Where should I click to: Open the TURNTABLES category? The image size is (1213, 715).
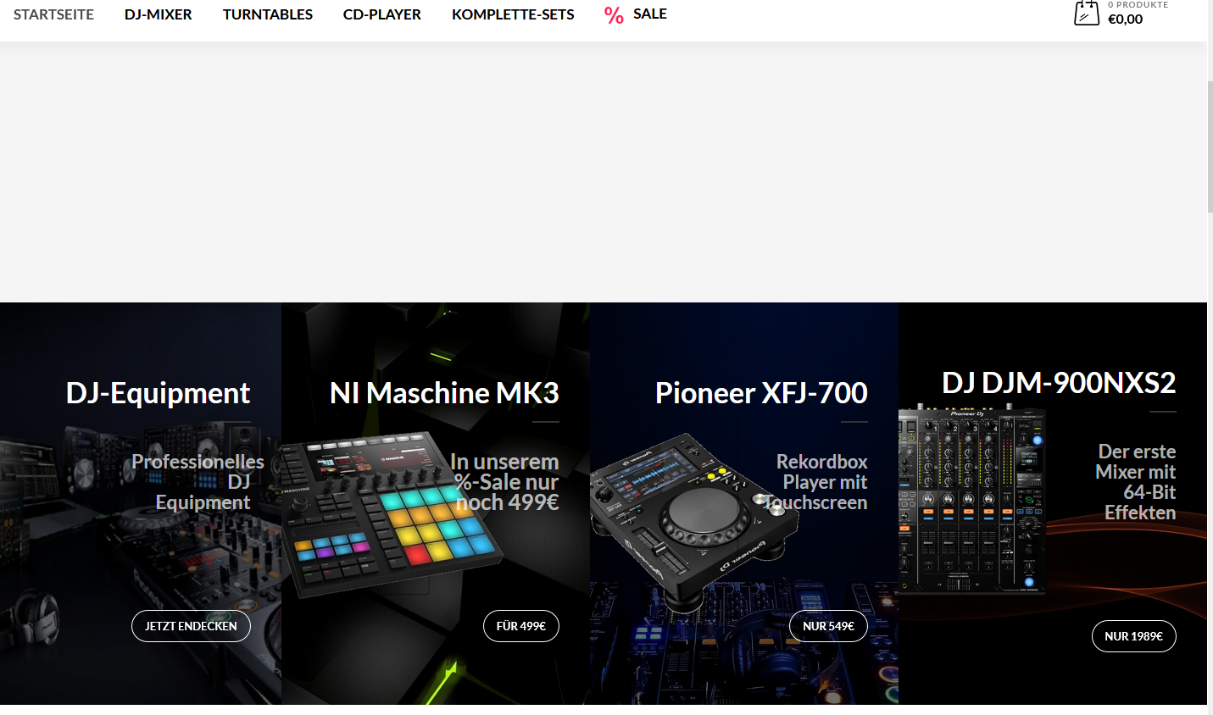click(268, 14)
